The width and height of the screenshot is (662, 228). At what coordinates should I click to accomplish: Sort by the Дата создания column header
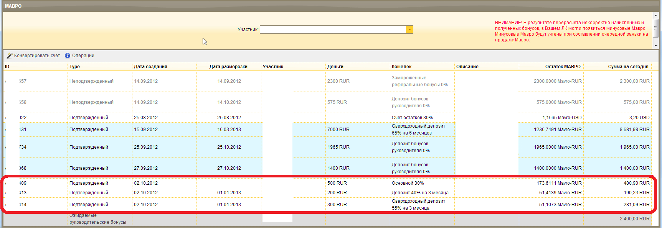pos(164,67)
